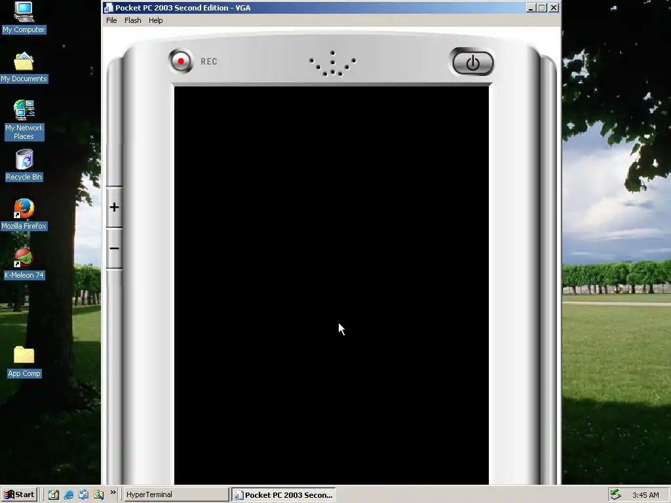Screen dimensions: 671x503
Task: Open the File menu
Action: (111, 20)
